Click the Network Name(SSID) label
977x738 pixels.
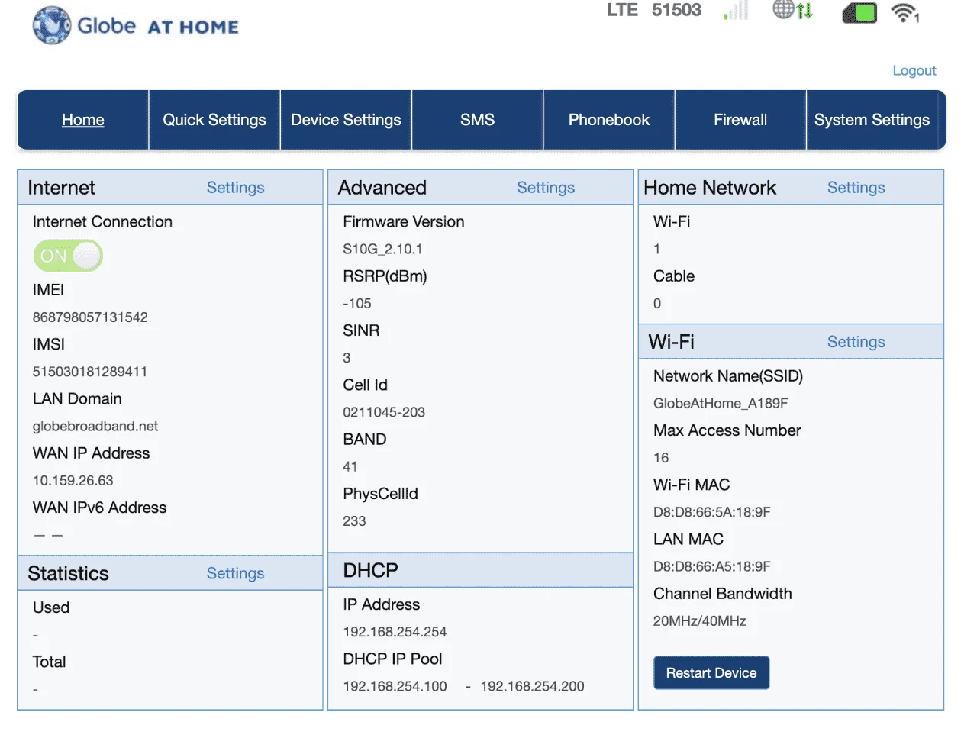click(728, 376)
